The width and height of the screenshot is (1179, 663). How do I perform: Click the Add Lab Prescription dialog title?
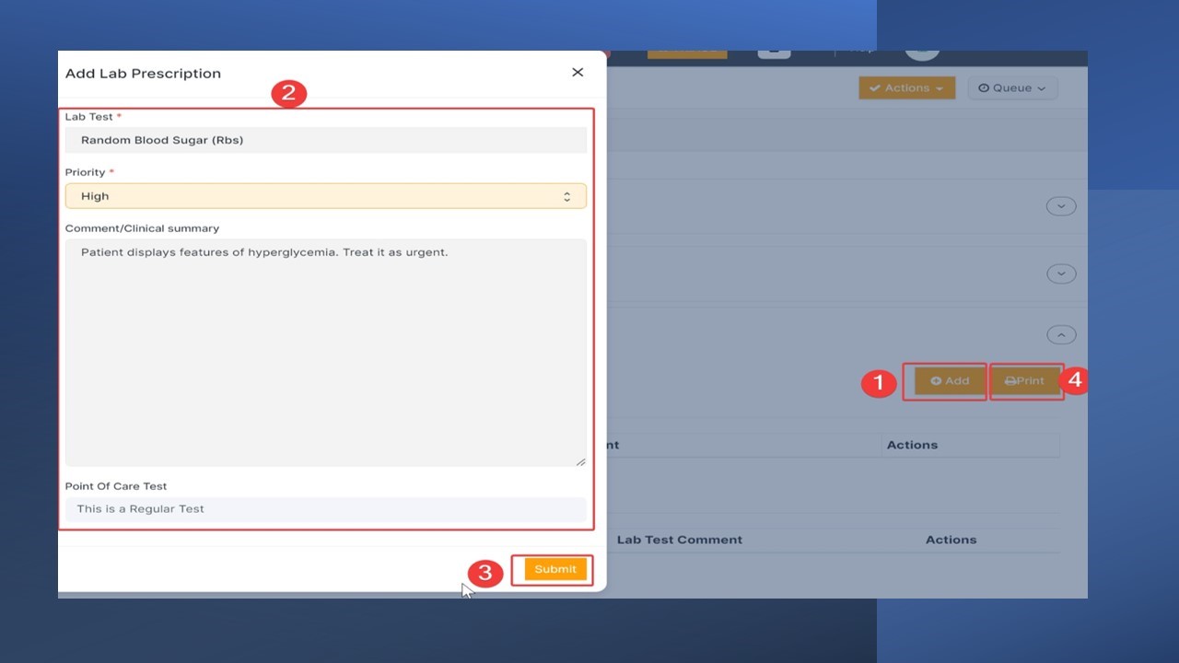coord(143,74)
